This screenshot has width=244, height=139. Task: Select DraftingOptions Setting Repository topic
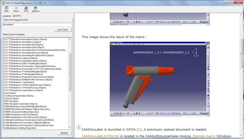pyautogui.click(x=20, y=128)
